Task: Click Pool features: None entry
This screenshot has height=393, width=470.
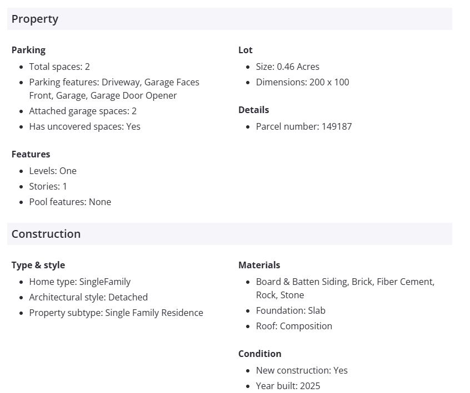Action: (x=70, y=202)
